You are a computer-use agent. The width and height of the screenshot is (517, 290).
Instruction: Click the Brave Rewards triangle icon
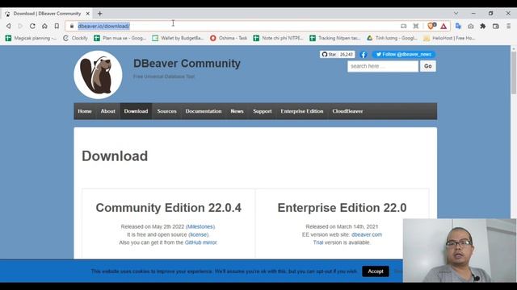click(x=443, y=26)
